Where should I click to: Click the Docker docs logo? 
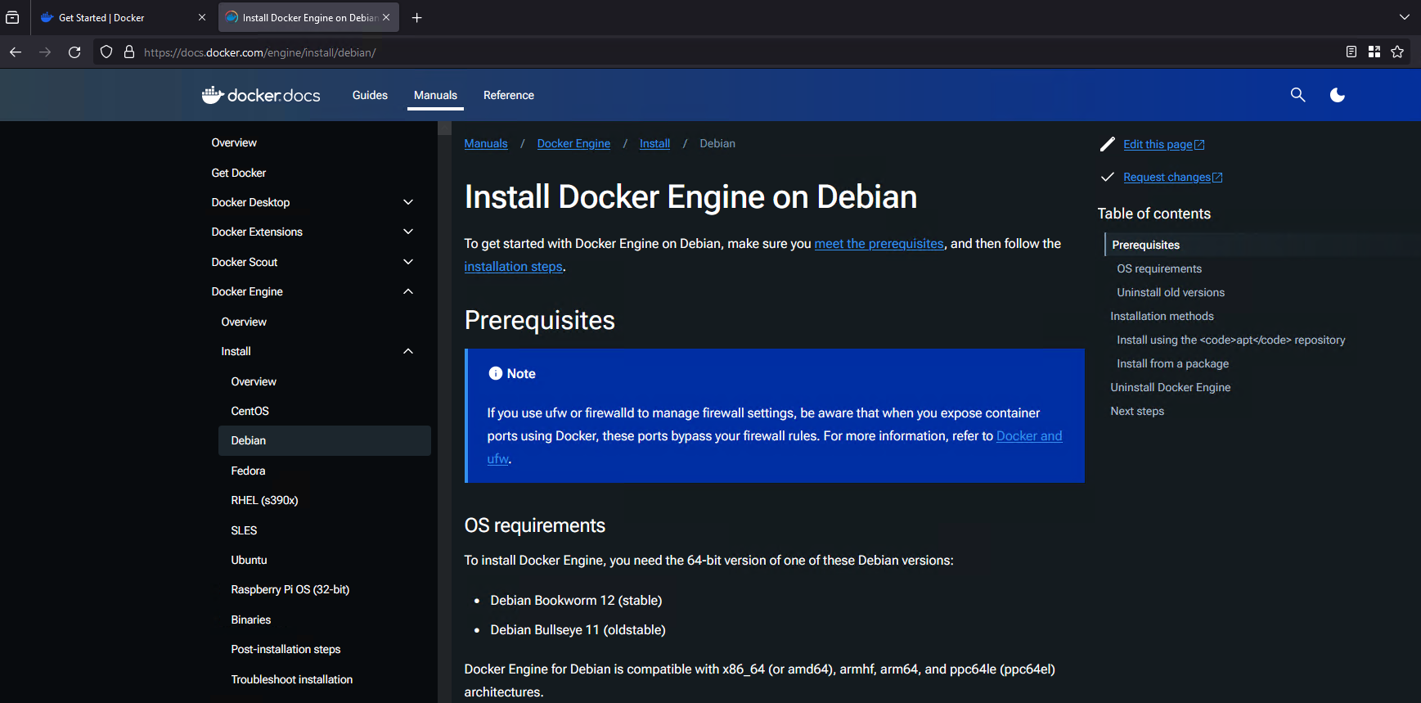pyautogui.click(x=261, y=95)
